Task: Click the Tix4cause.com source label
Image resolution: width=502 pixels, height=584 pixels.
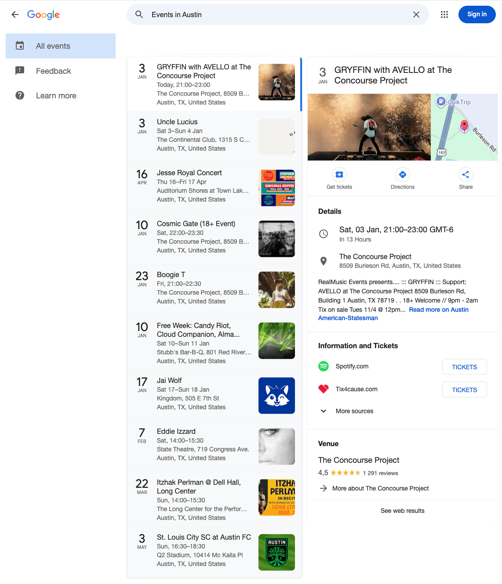Action: click(356, 389)
